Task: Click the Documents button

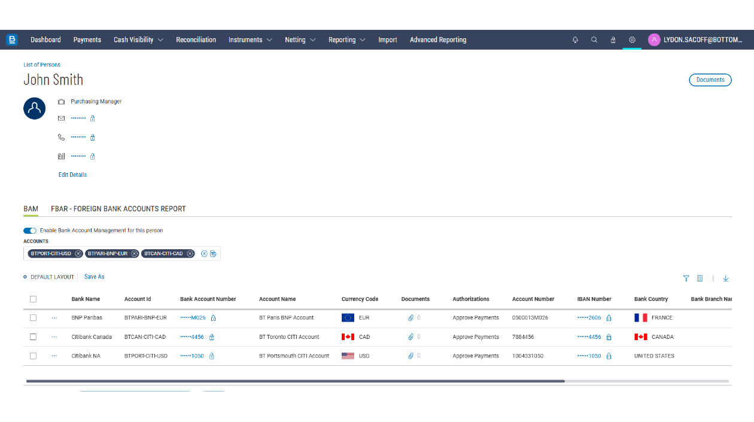Action: click(710, 80)
